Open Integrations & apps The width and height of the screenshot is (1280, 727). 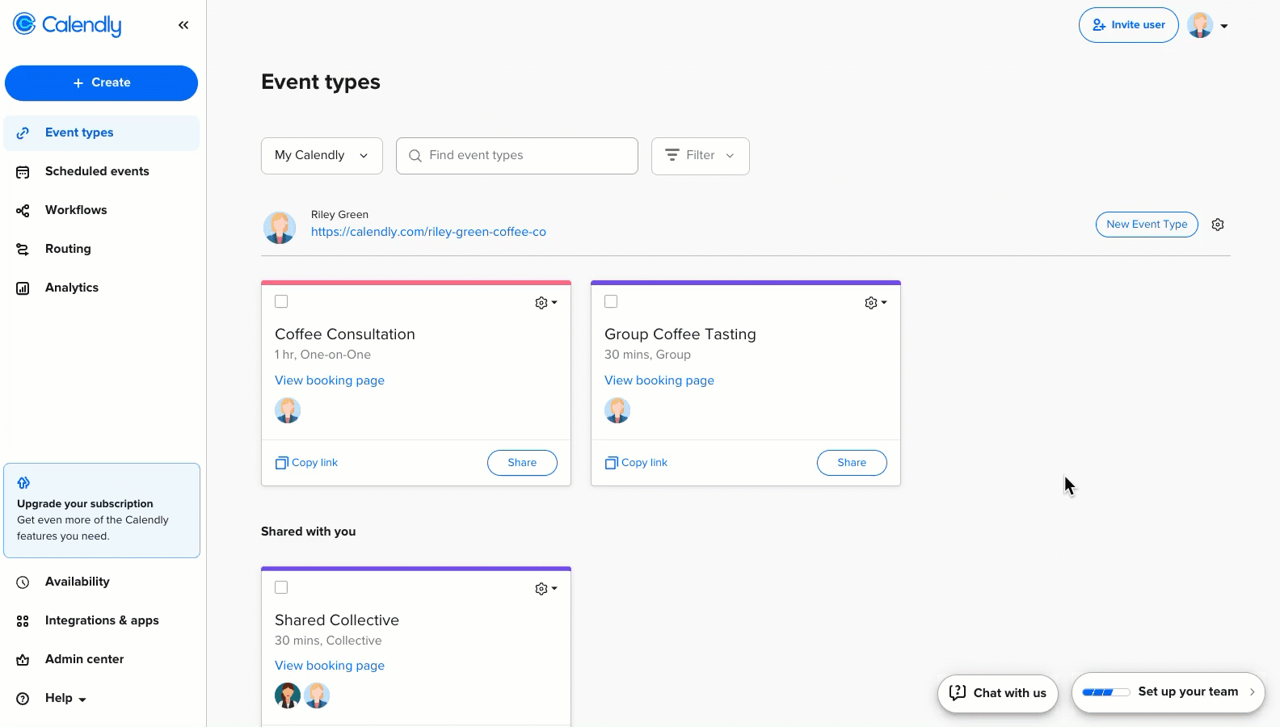point(101,620)
